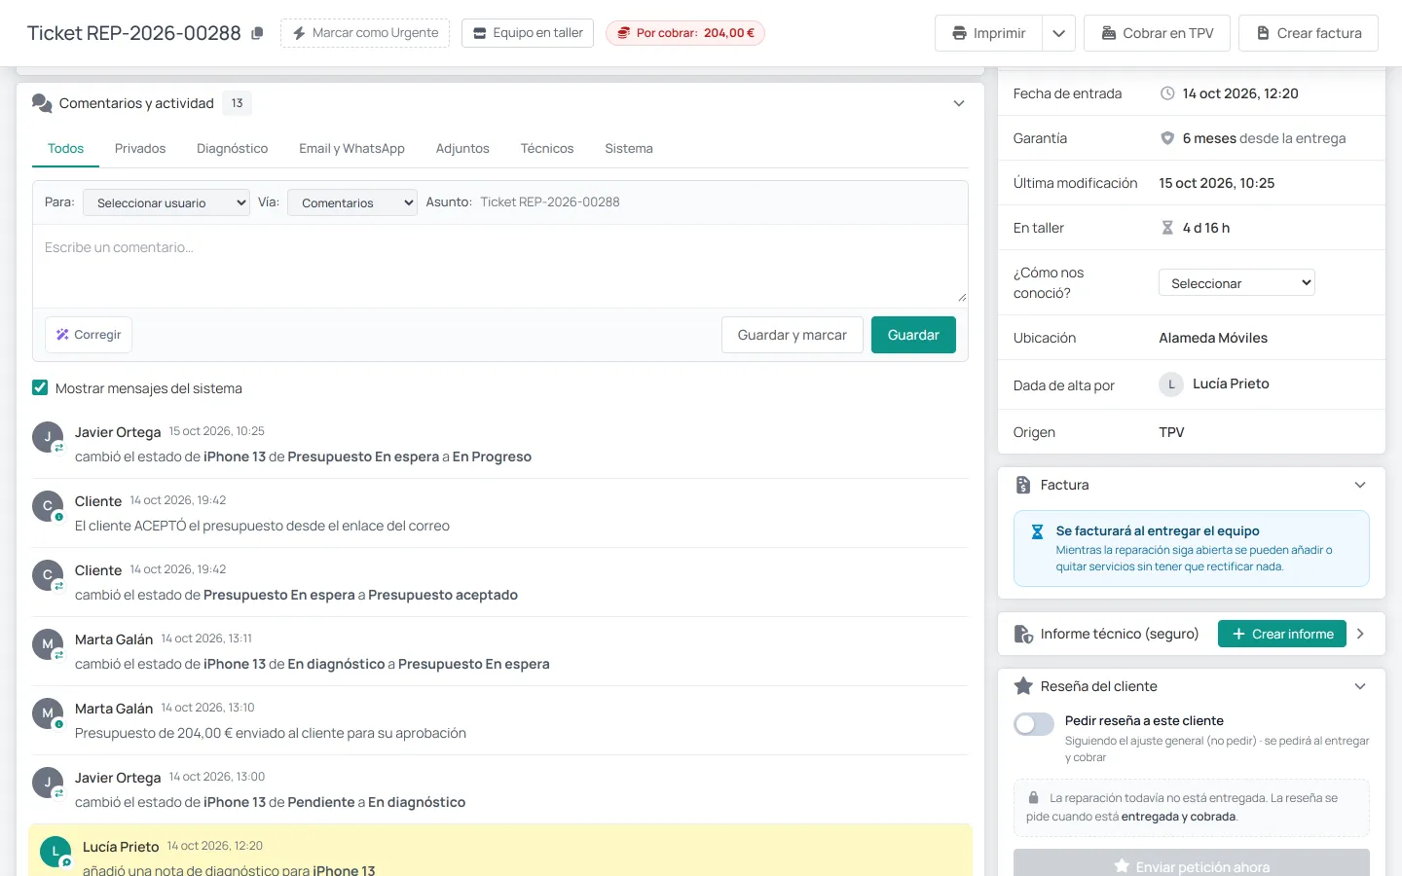Click Cliente avatar on Presupuesto aceptado entry
The height and width of the screenshot is (876, 1402).
tap(48, 575)
